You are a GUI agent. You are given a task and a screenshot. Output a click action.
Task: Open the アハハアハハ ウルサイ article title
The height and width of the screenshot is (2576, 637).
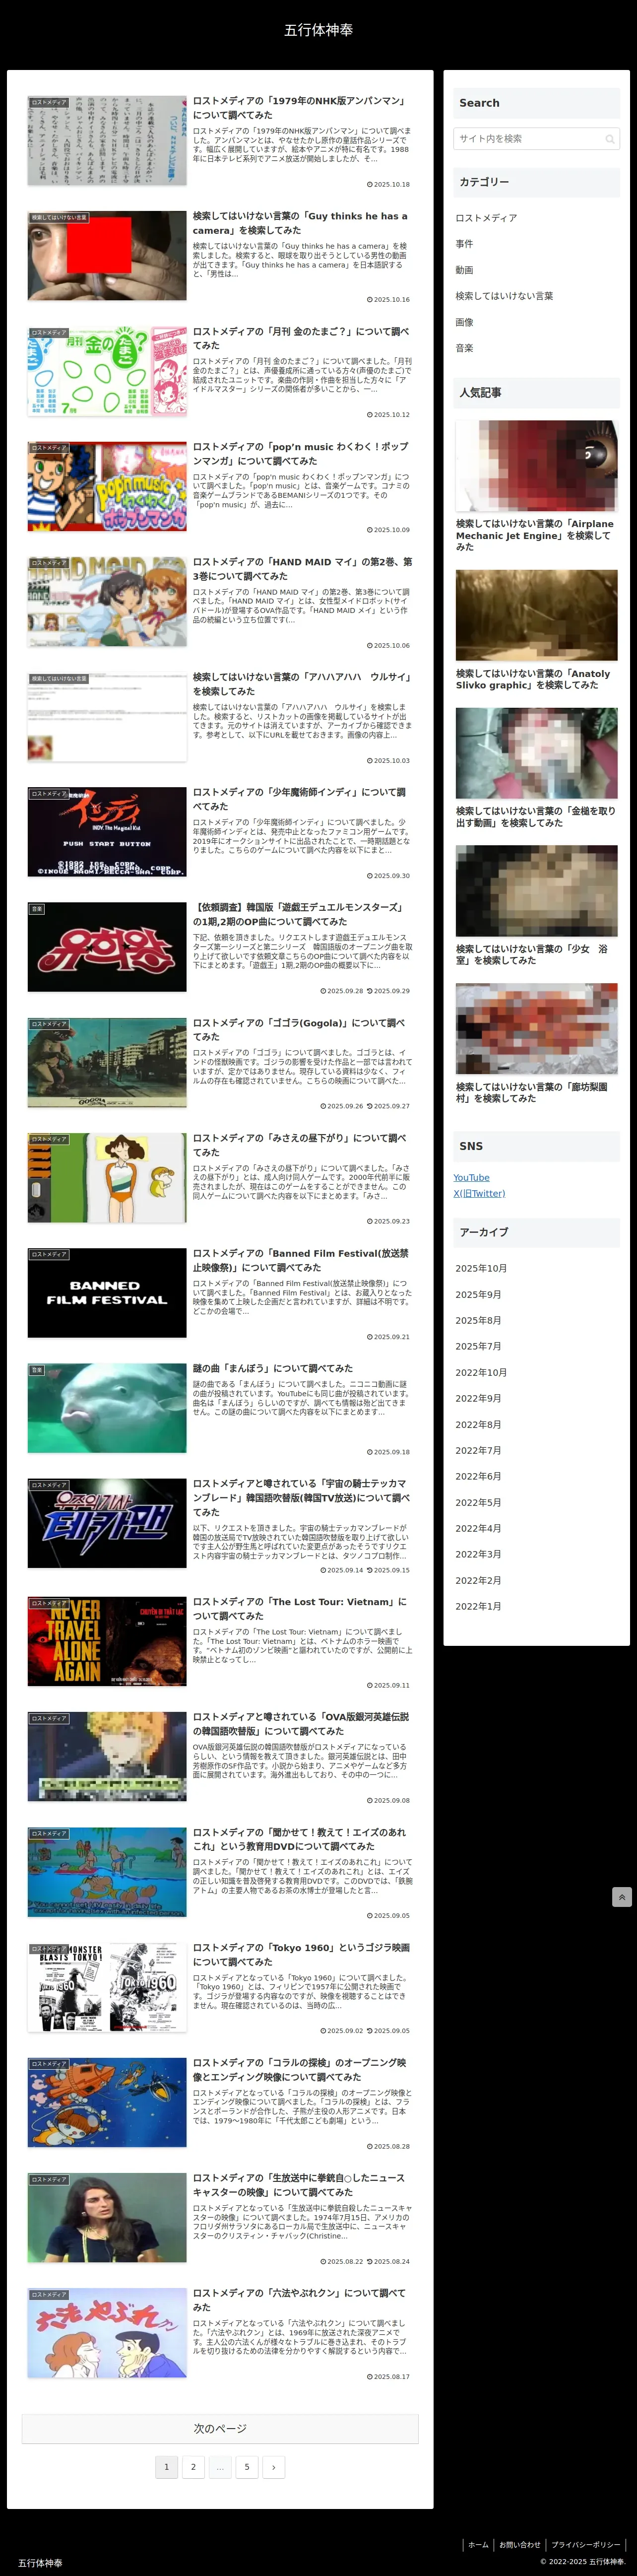302,684
